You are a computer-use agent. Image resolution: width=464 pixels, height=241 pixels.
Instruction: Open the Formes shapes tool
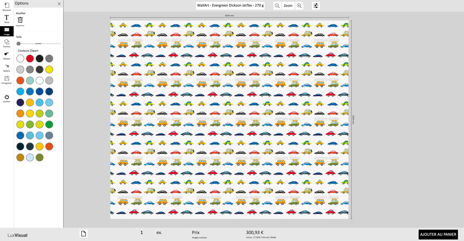tap(7, 42)
